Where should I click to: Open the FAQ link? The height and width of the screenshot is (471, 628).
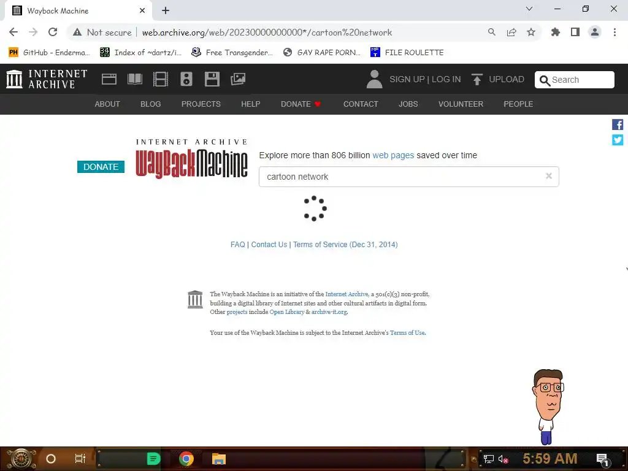pos(237,245)
